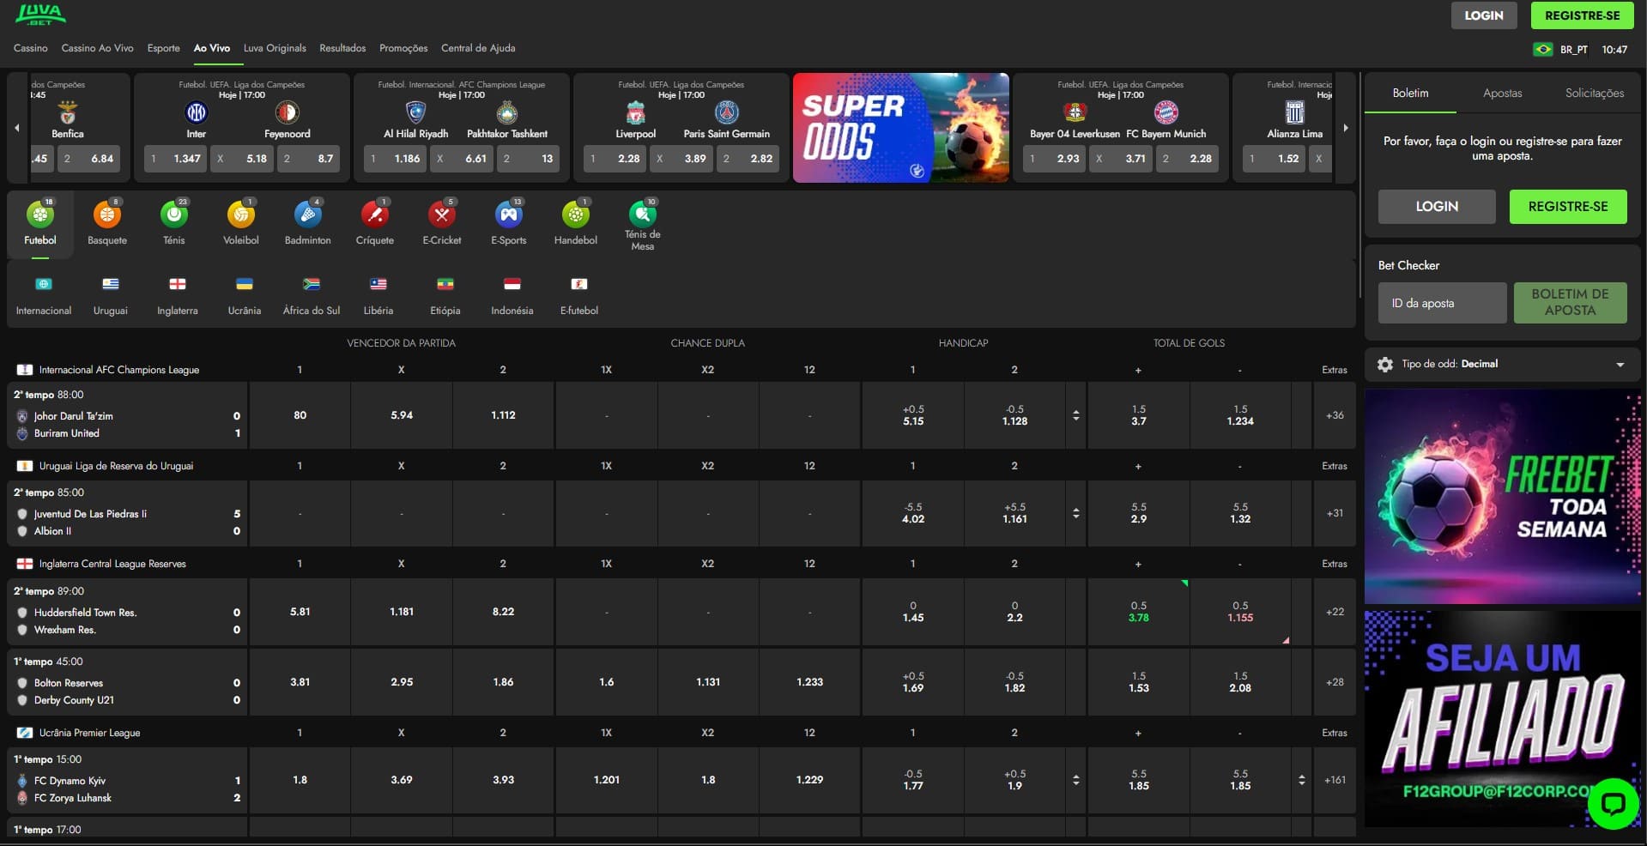1647x846 pixels.
Task: Filter by Indonésia flag icon
Action: tap(512, 284)
